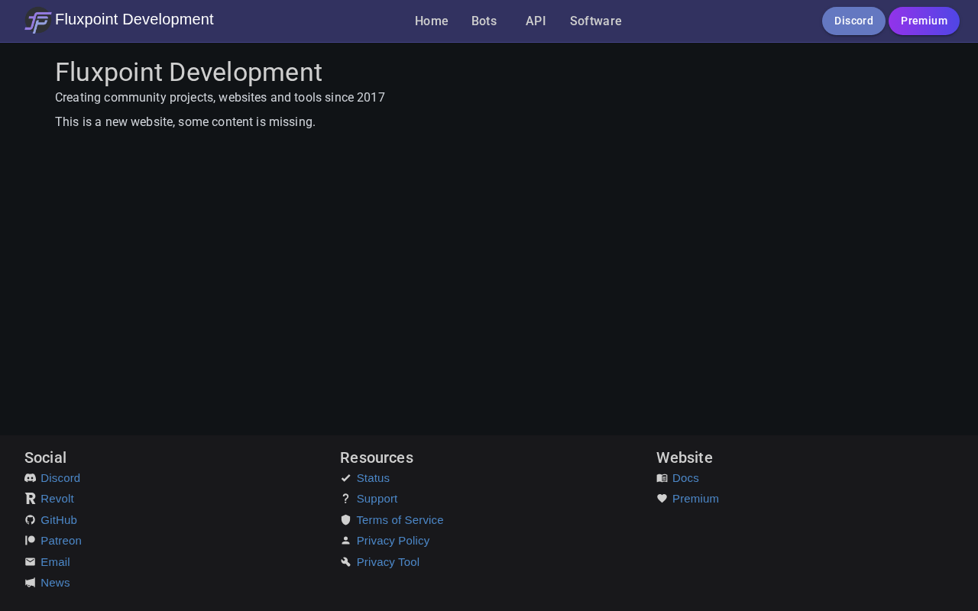Click the Revolt icon in the footer
The width and height of the screenshot is (978, 611).
coord(31,499)
